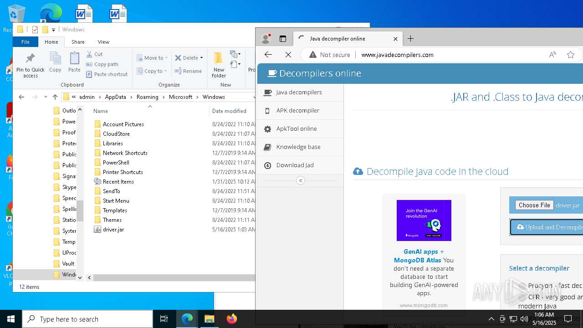Open Firefox from the taskbar

[x=231, y=319]
